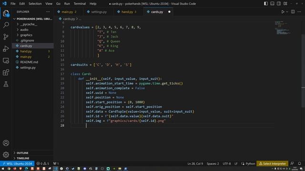Click the Select Interpreter warning button
Image resolution: width=305 pixels, height=171 pixels.
[x=272, y=163]
